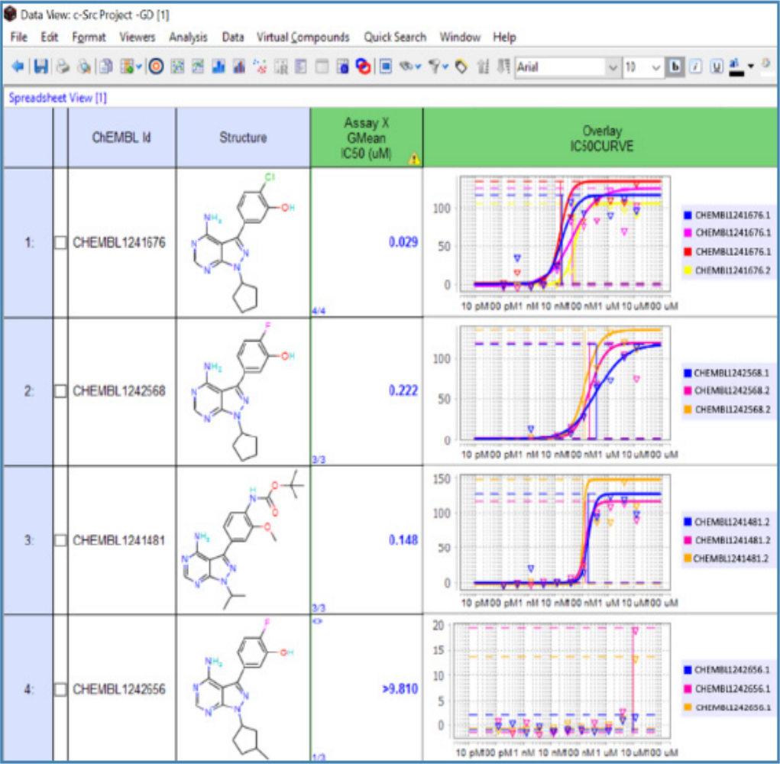Click the font color swatch button
780x764 pixels.
point(736,66)
